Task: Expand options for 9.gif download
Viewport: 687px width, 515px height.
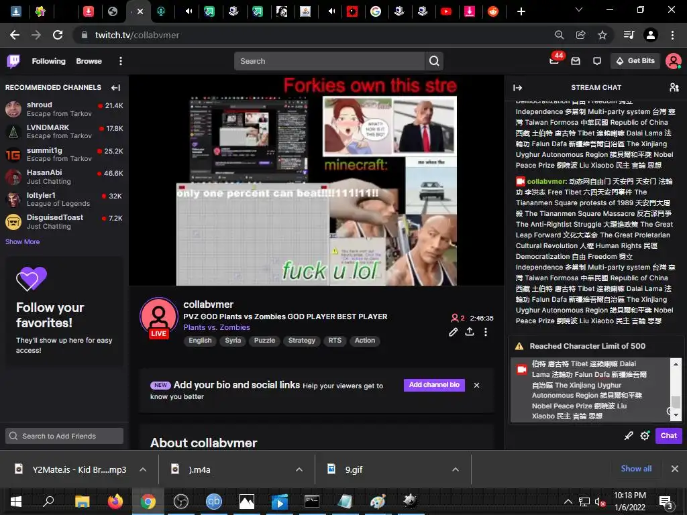Action: point(456,469)
